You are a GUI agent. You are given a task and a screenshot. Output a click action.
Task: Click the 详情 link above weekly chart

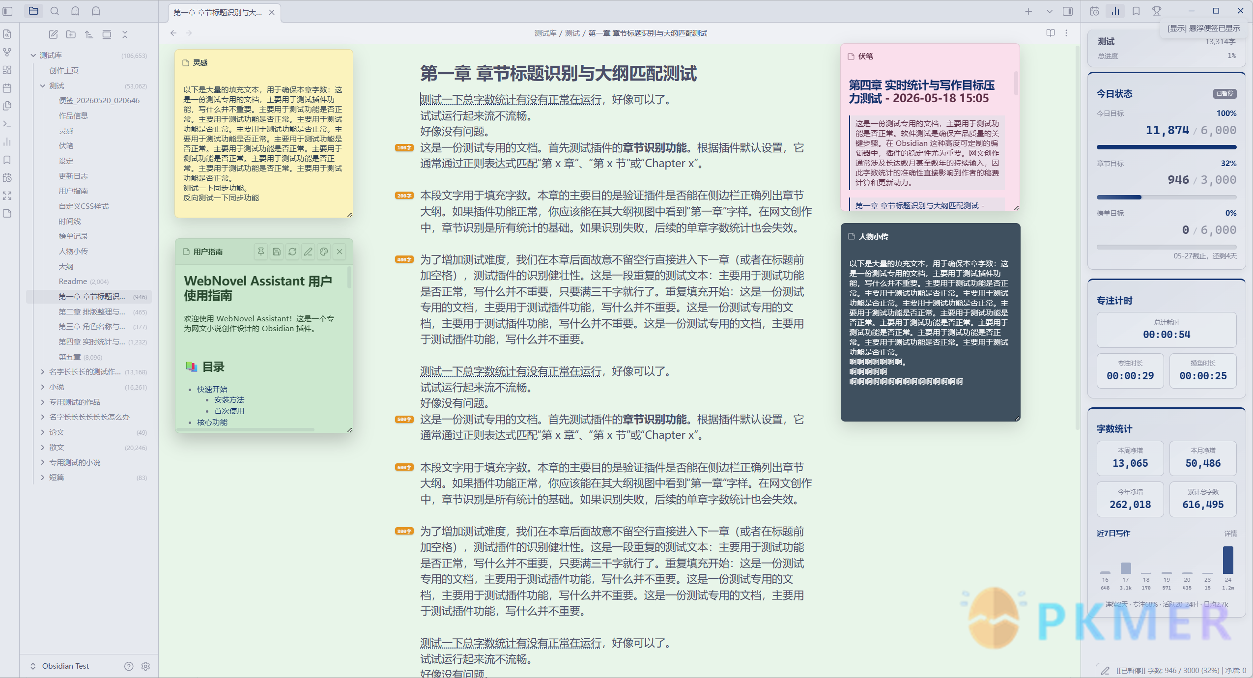pos(1230,534)
